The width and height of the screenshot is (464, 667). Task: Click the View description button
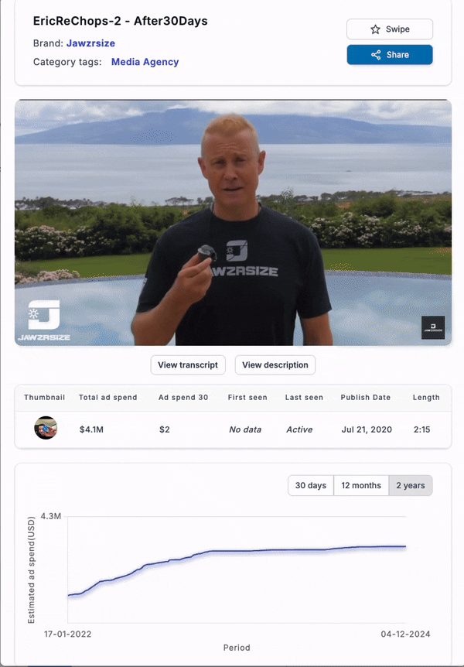point(275,365)
